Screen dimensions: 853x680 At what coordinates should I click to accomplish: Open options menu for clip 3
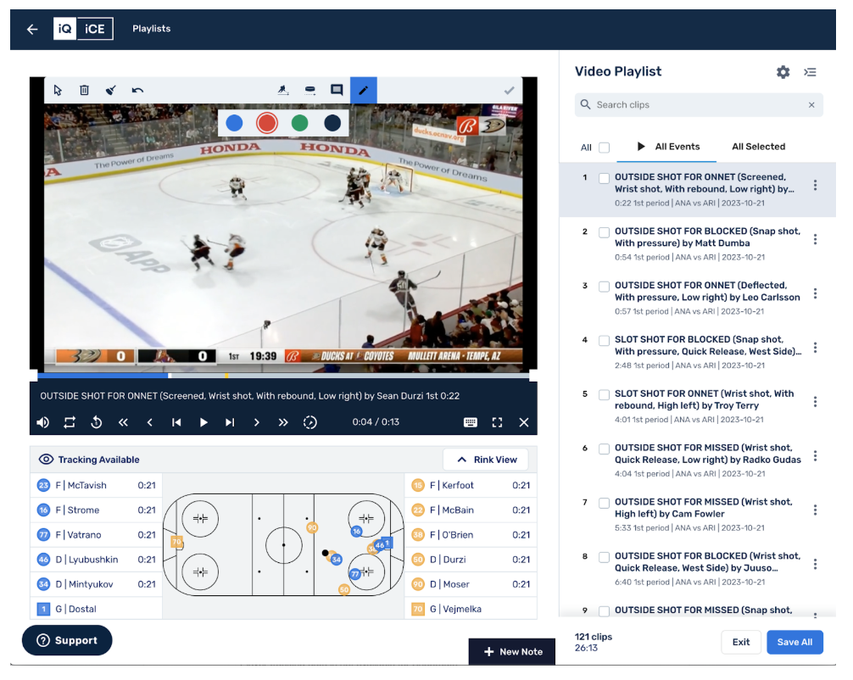pos(815,293)
